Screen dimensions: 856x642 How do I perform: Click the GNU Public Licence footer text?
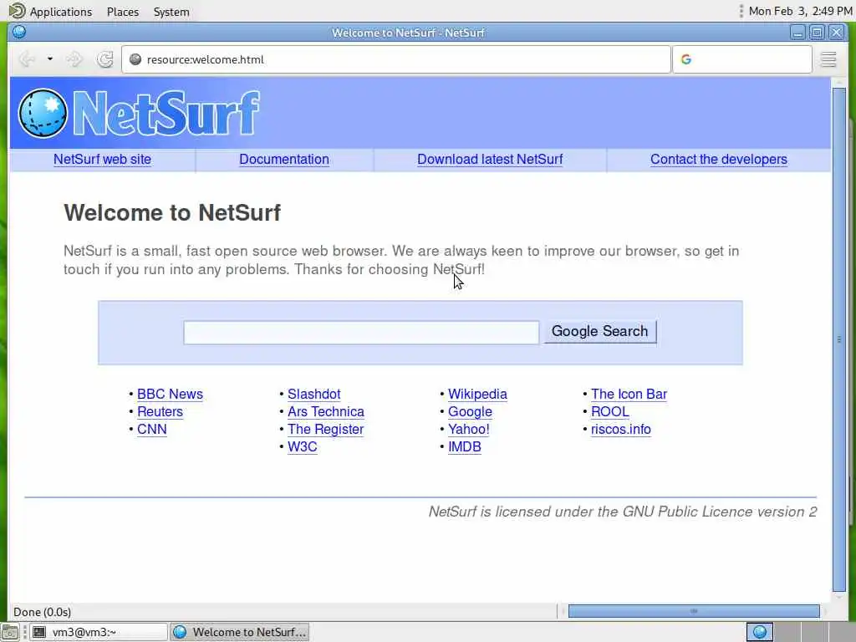(x=622, y=512)
